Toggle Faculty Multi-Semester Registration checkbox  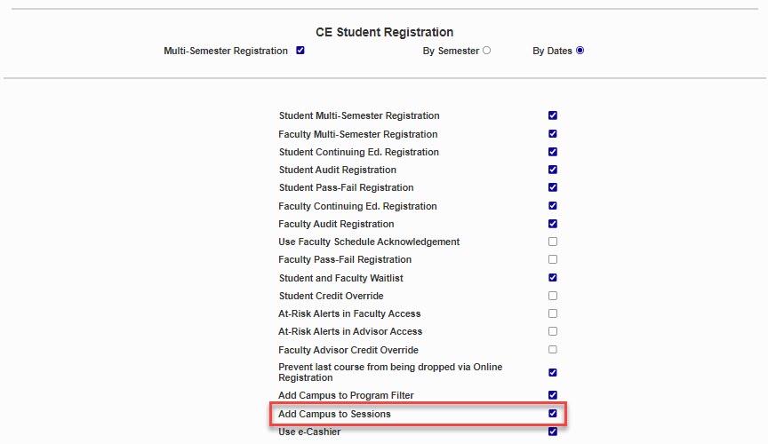[x=553, y=134]
